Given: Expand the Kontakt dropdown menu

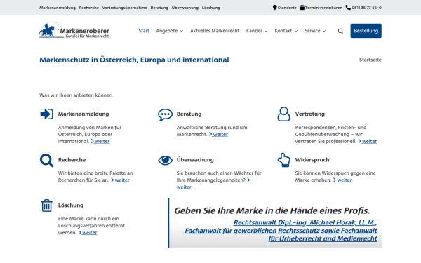Looking at the screenshot, I should (x=286, y=31).
